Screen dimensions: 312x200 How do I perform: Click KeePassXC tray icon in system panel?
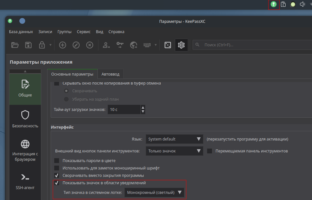pyautogui.click(x=274, y=5)
